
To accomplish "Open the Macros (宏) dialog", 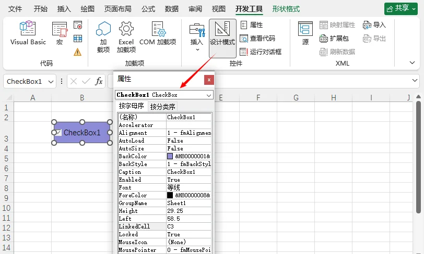I will point(60,33).
